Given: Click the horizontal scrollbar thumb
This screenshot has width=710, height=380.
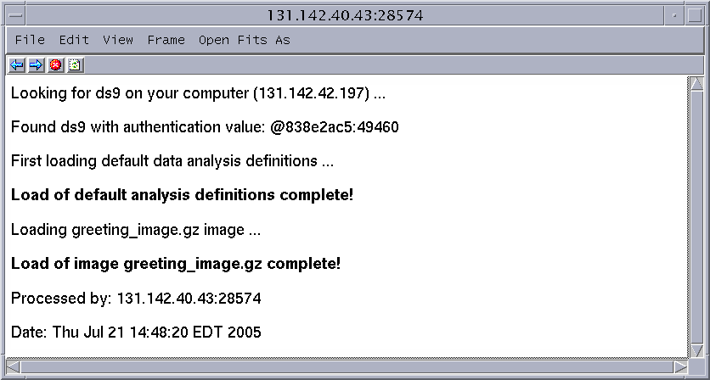Looking at the screenshot, I should [347, 367].
